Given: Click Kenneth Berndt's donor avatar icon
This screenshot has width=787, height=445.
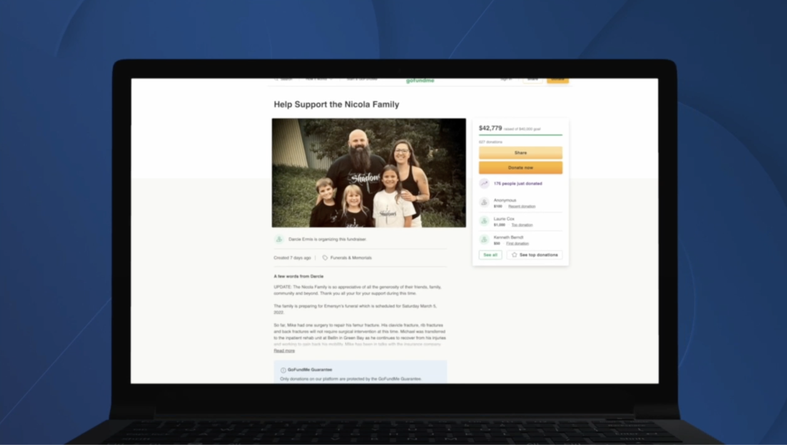Looking at the screenshot, I should pyautogui.click(x=484, y=240).
